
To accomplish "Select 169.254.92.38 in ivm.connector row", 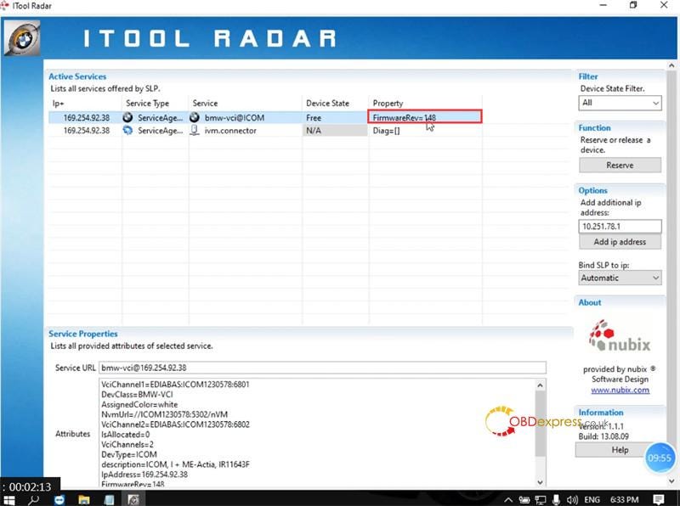I will point(87,130).
